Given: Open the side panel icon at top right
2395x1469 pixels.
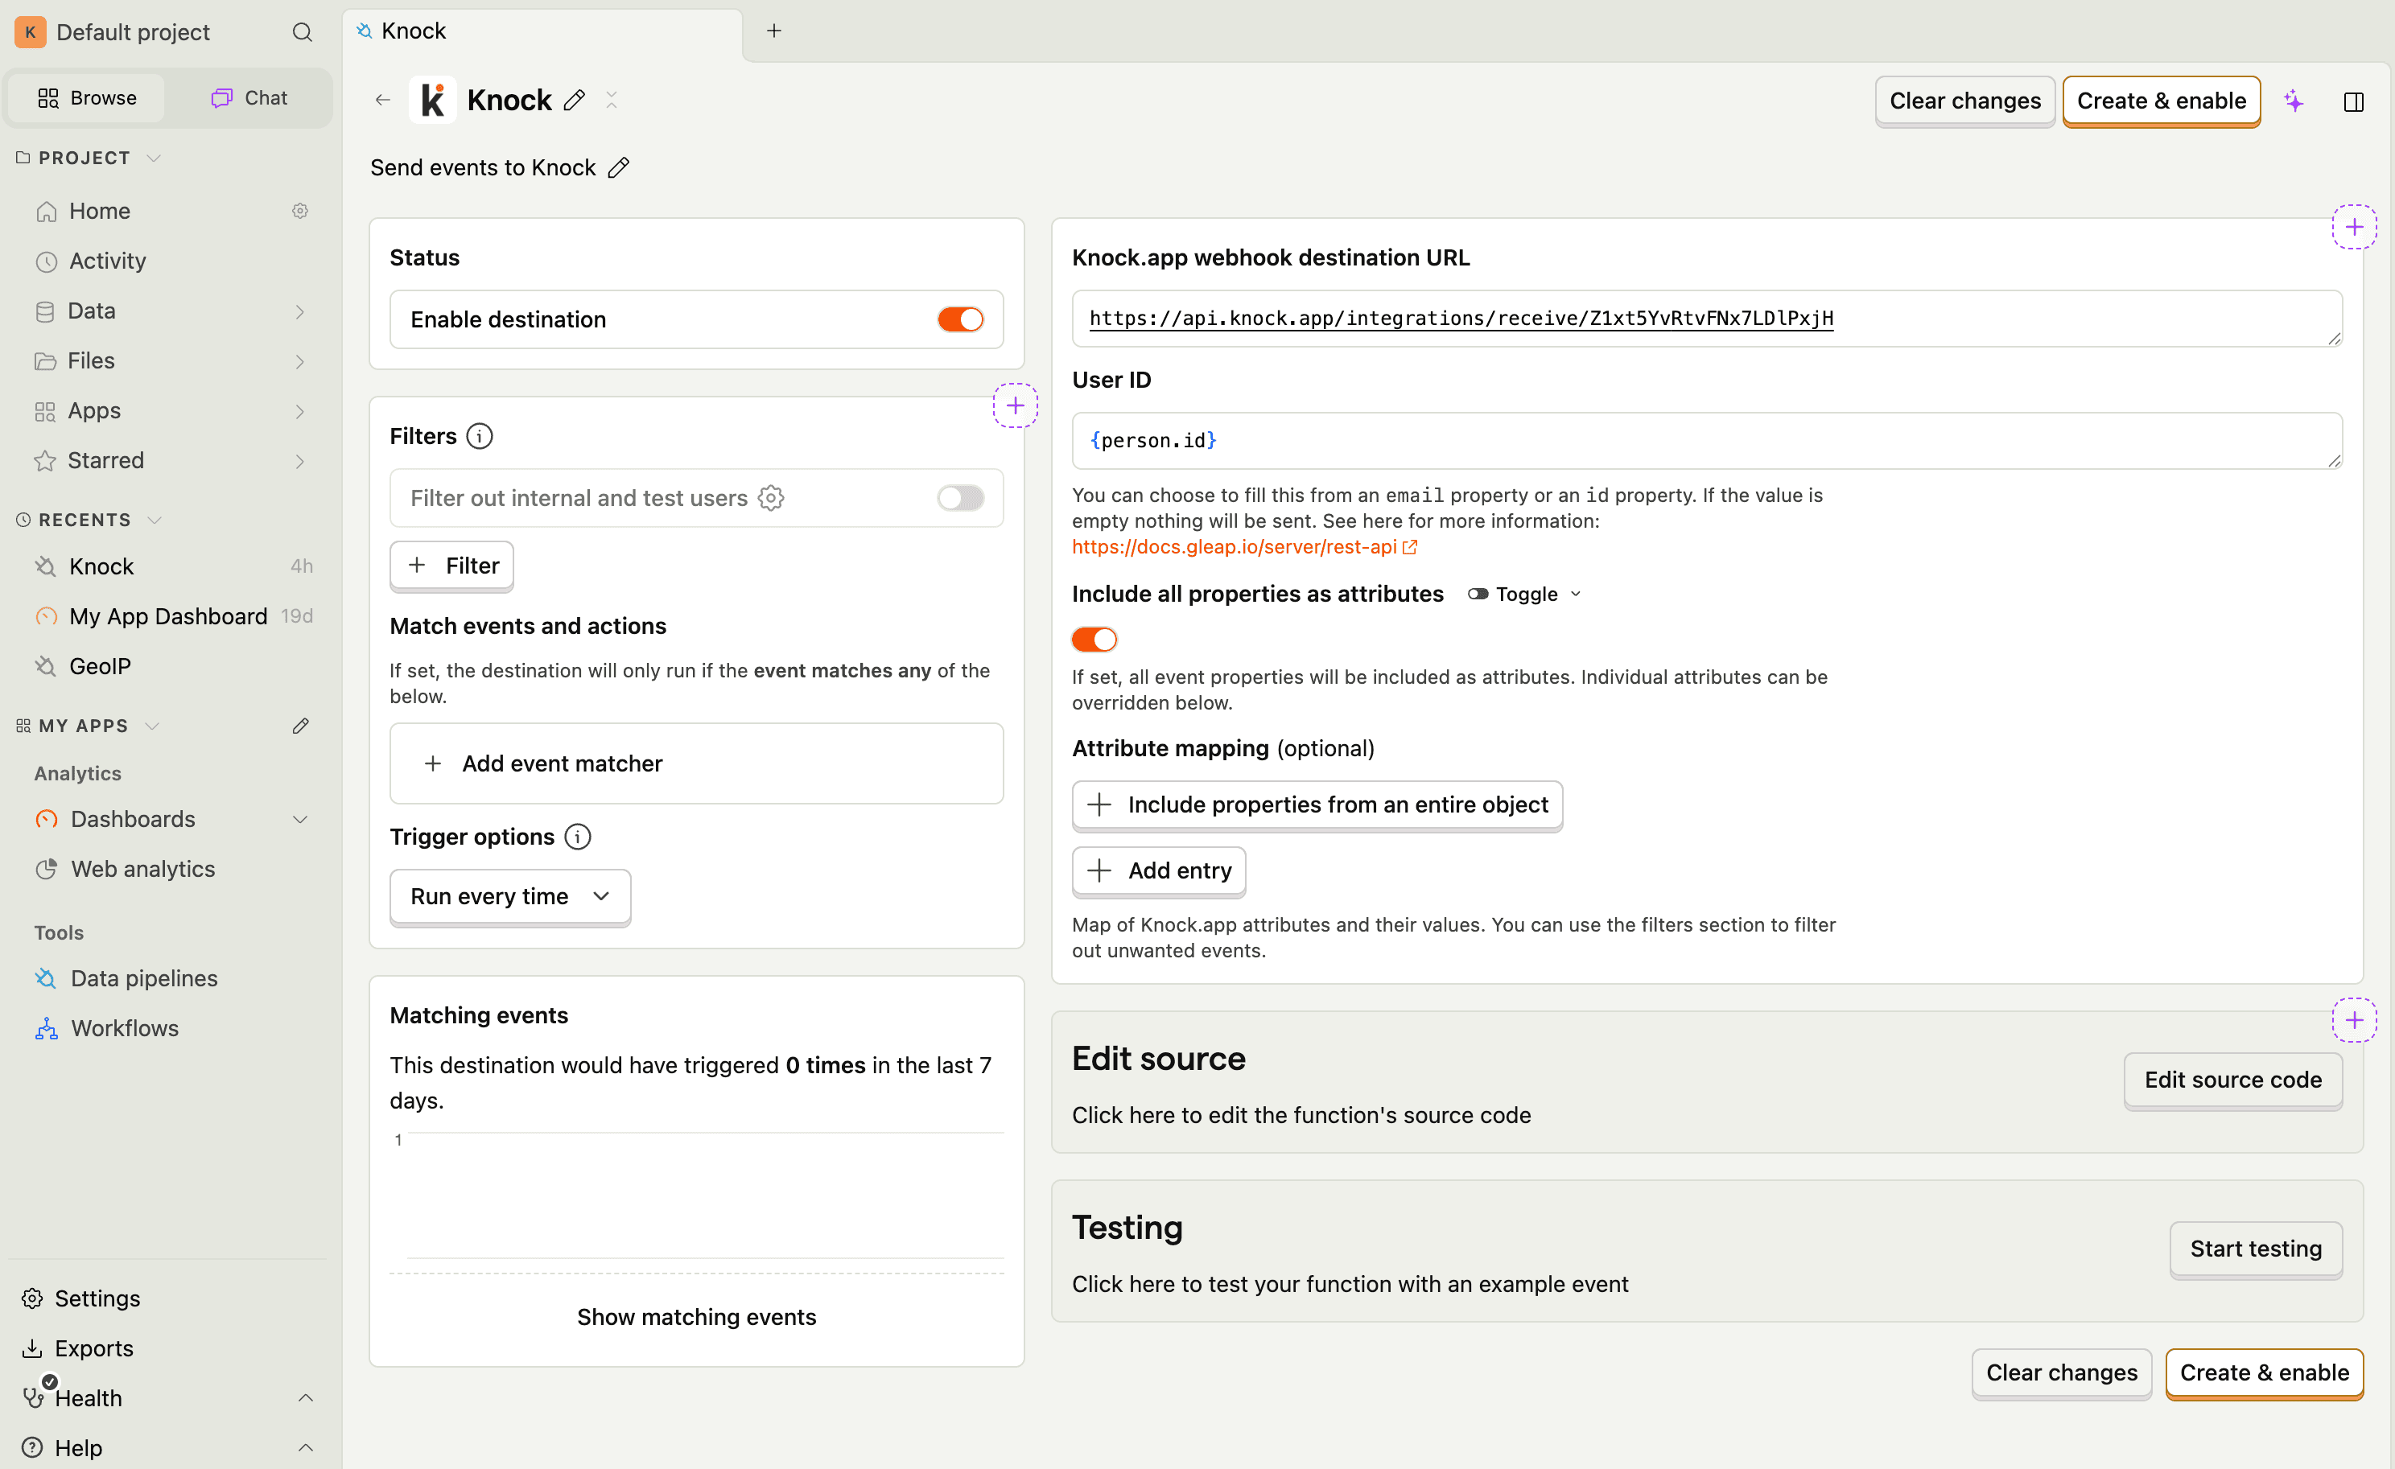Looking at the screenshot, I should pyautogui.click(x=2355, y=101).
